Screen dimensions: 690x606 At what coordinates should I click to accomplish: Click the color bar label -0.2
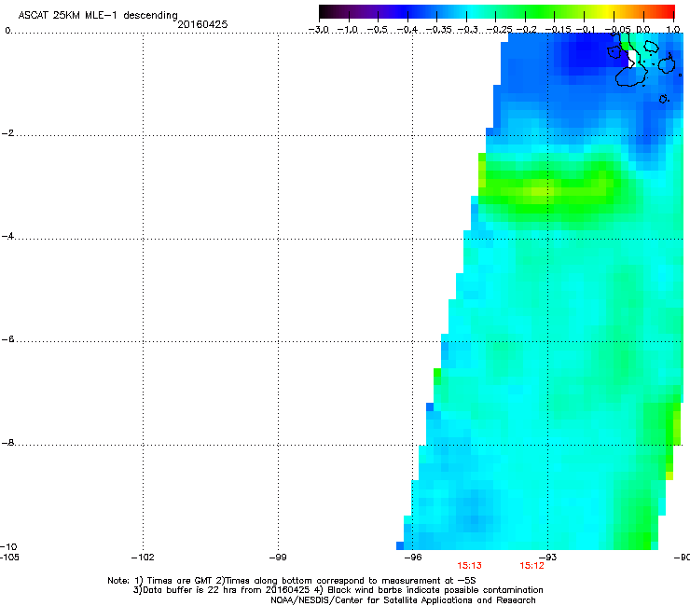(526, 30)
